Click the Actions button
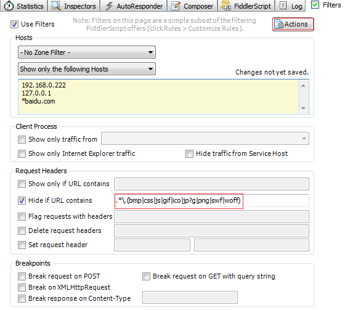The image size is (345, 310). click(293, 24)
